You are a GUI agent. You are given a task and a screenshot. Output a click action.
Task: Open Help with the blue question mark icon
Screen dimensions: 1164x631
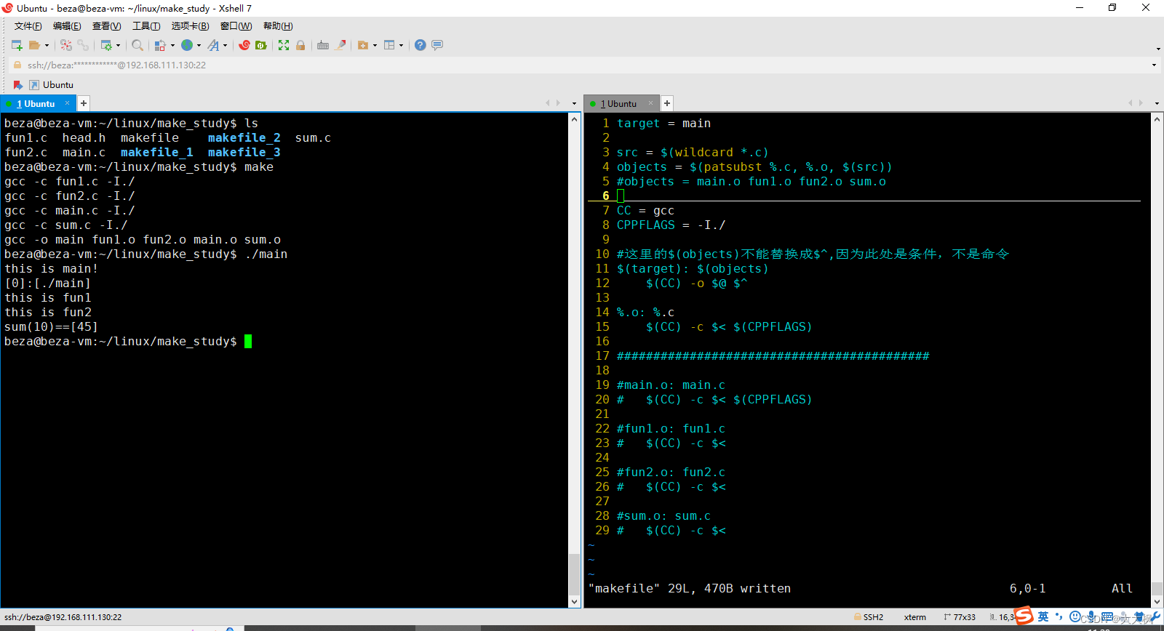[420, 45]
